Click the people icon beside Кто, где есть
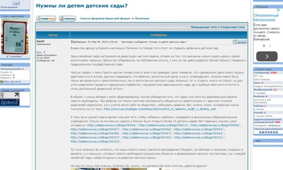The width and height of the screenshot is (283, 170). pos(2,81)
